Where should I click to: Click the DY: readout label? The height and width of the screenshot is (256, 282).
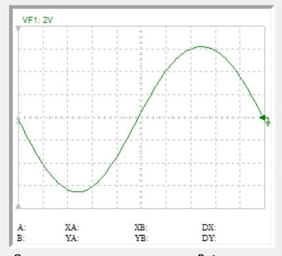click(x=209, y=238)
